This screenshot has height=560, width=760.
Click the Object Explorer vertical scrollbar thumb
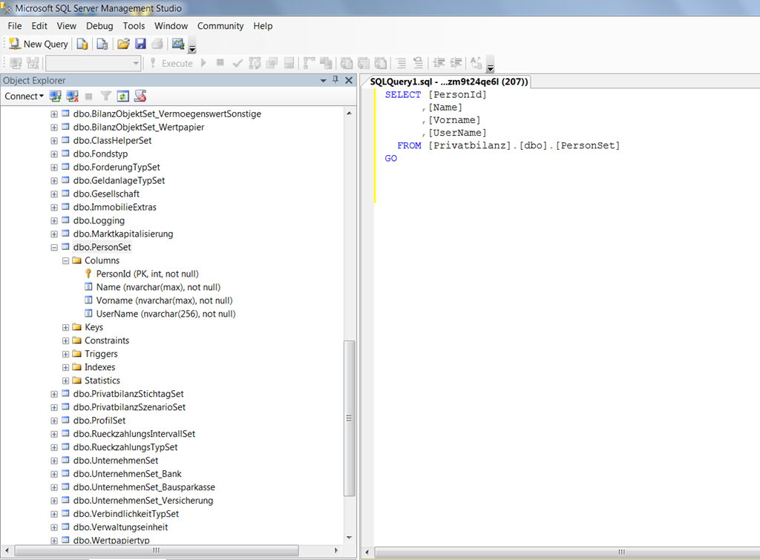pos(350,419)
